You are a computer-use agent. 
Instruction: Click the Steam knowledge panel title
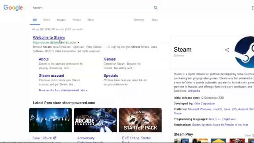click(x=183, y=49)
